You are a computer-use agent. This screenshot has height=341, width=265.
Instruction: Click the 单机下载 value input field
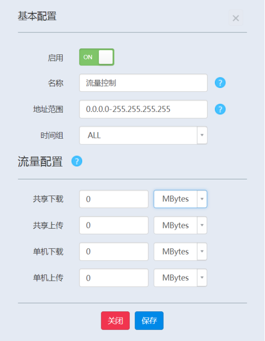(x=114, y=252)
